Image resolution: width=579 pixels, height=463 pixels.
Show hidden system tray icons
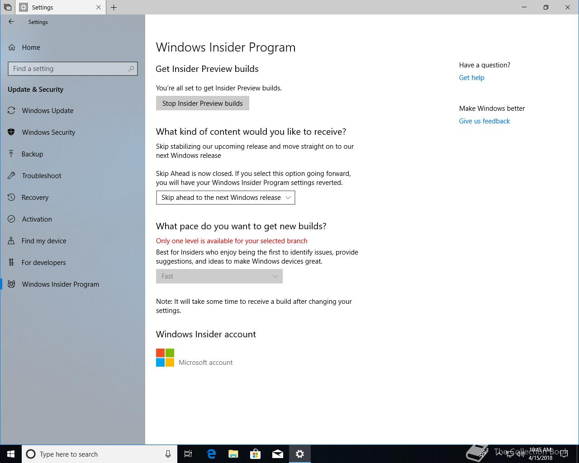click(x=498, y=454)
